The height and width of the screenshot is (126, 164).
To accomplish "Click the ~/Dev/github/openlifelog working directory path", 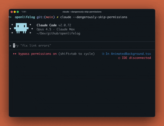I will [58, 33].
